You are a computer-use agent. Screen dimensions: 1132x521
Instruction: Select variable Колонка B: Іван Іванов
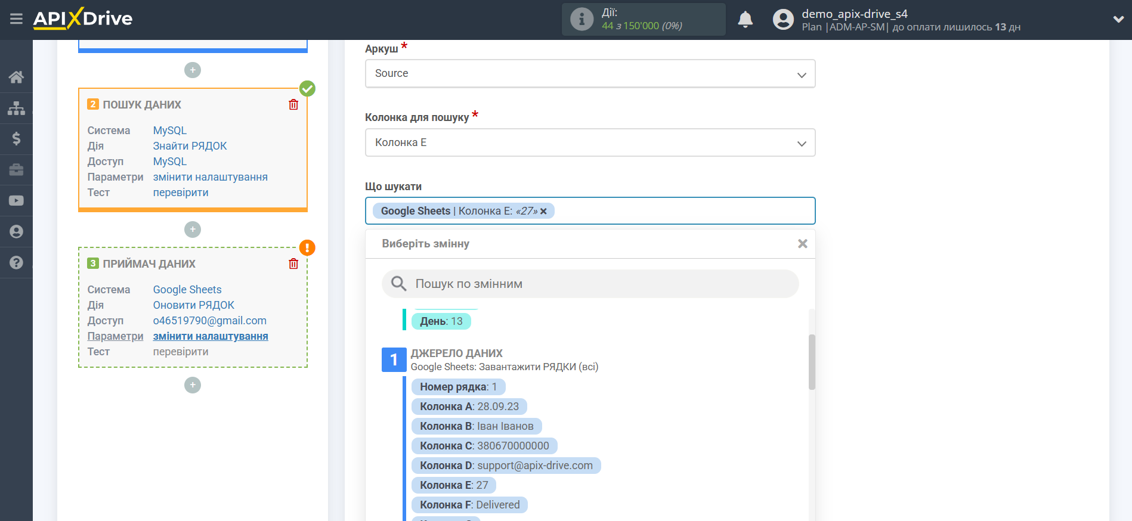[477, 426]
